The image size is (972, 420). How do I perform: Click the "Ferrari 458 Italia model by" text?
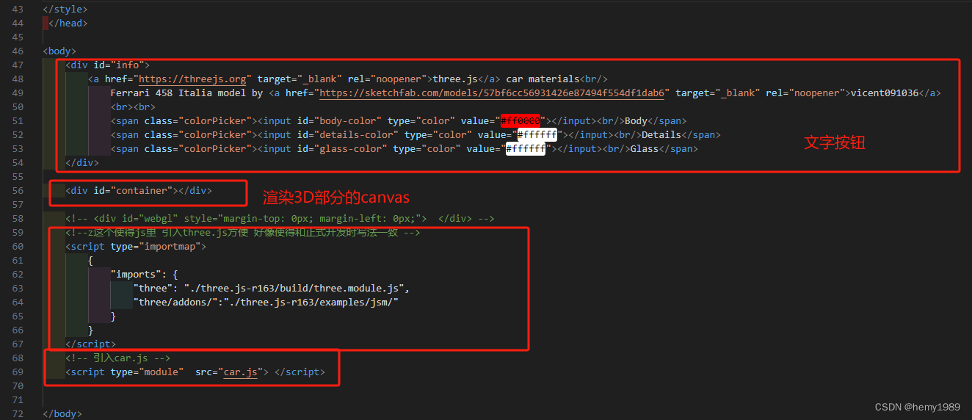(186, 93)
